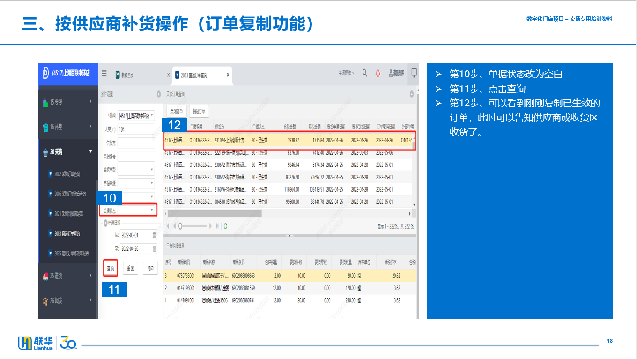Viewport: 637px width, 359px height.
Task: Click the search magnifier icon in top bar
Action: coord(364,73)
